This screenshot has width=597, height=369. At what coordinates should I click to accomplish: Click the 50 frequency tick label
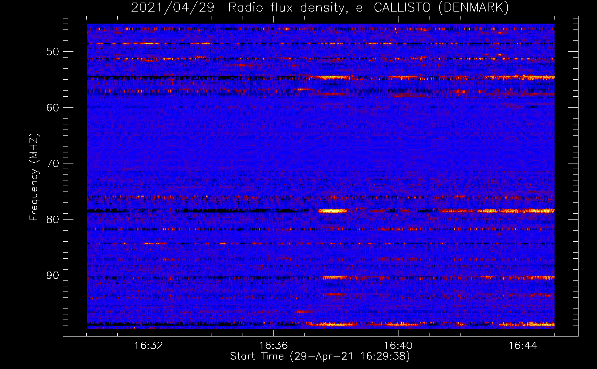coord(53,52)
